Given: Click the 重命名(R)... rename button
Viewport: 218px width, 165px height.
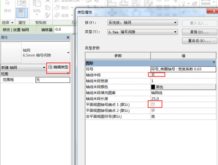Looking at the screenshot, I should click(x=199, y=41).
